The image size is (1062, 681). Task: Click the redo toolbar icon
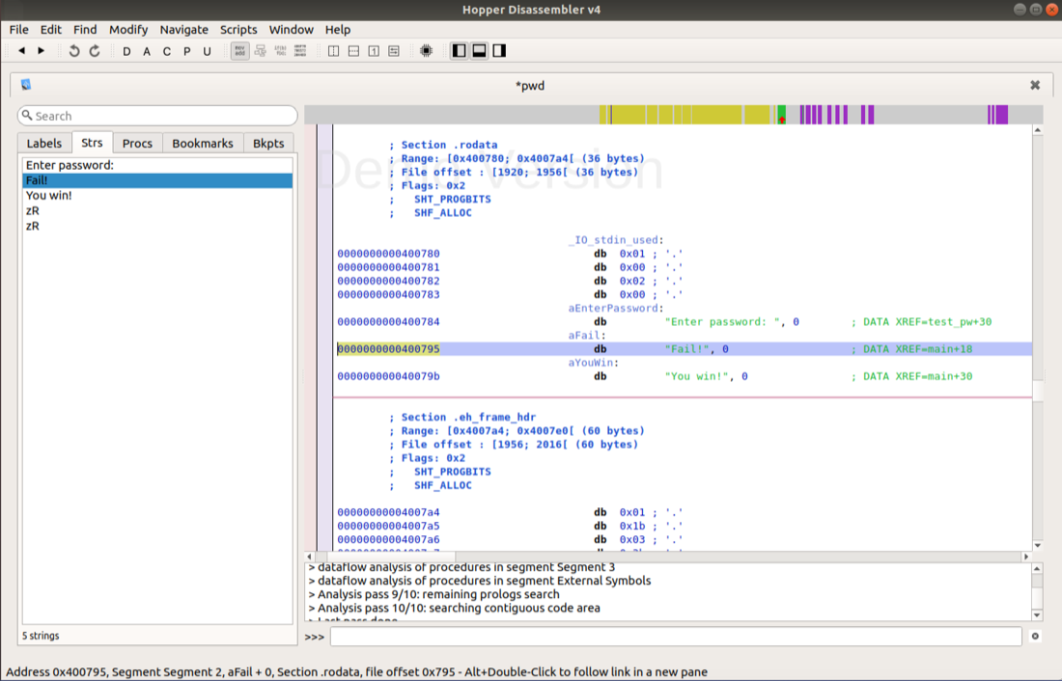[x=95, y=51]
